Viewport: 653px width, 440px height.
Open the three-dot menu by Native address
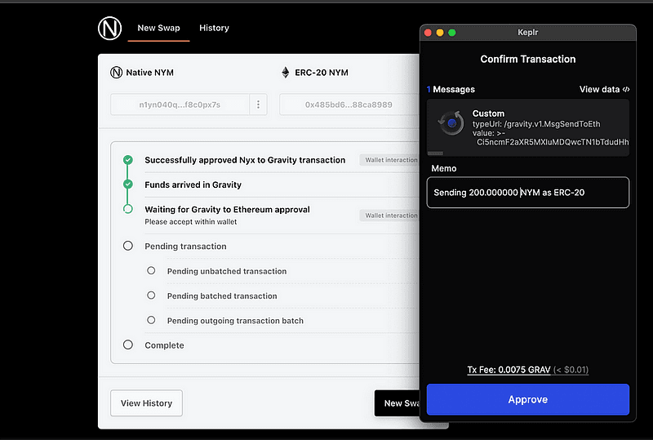pyautogui.click(x=259, y=104)
